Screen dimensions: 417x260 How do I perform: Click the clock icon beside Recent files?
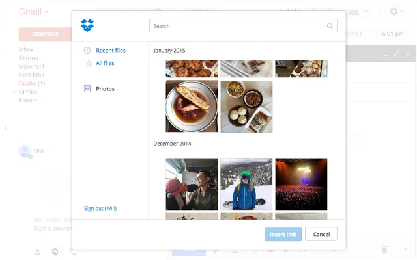click(x=87, y=51)
